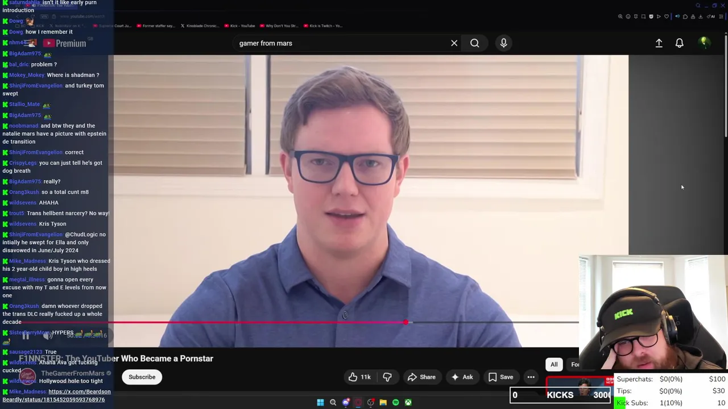Open Xbox app from the taskbar
The width and height of the screenshot is (728, 409).
[x=408, y=402]
